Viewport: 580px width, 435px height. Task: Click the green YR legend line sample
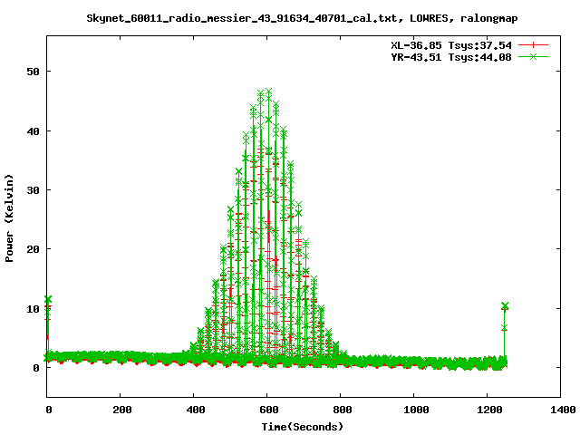coord(533,56)
